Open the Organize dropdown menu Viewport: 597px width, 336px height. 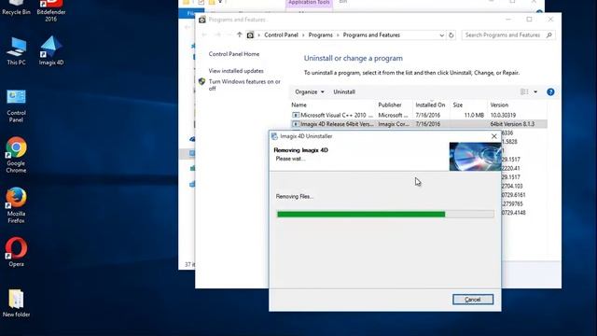coord(310,91)
